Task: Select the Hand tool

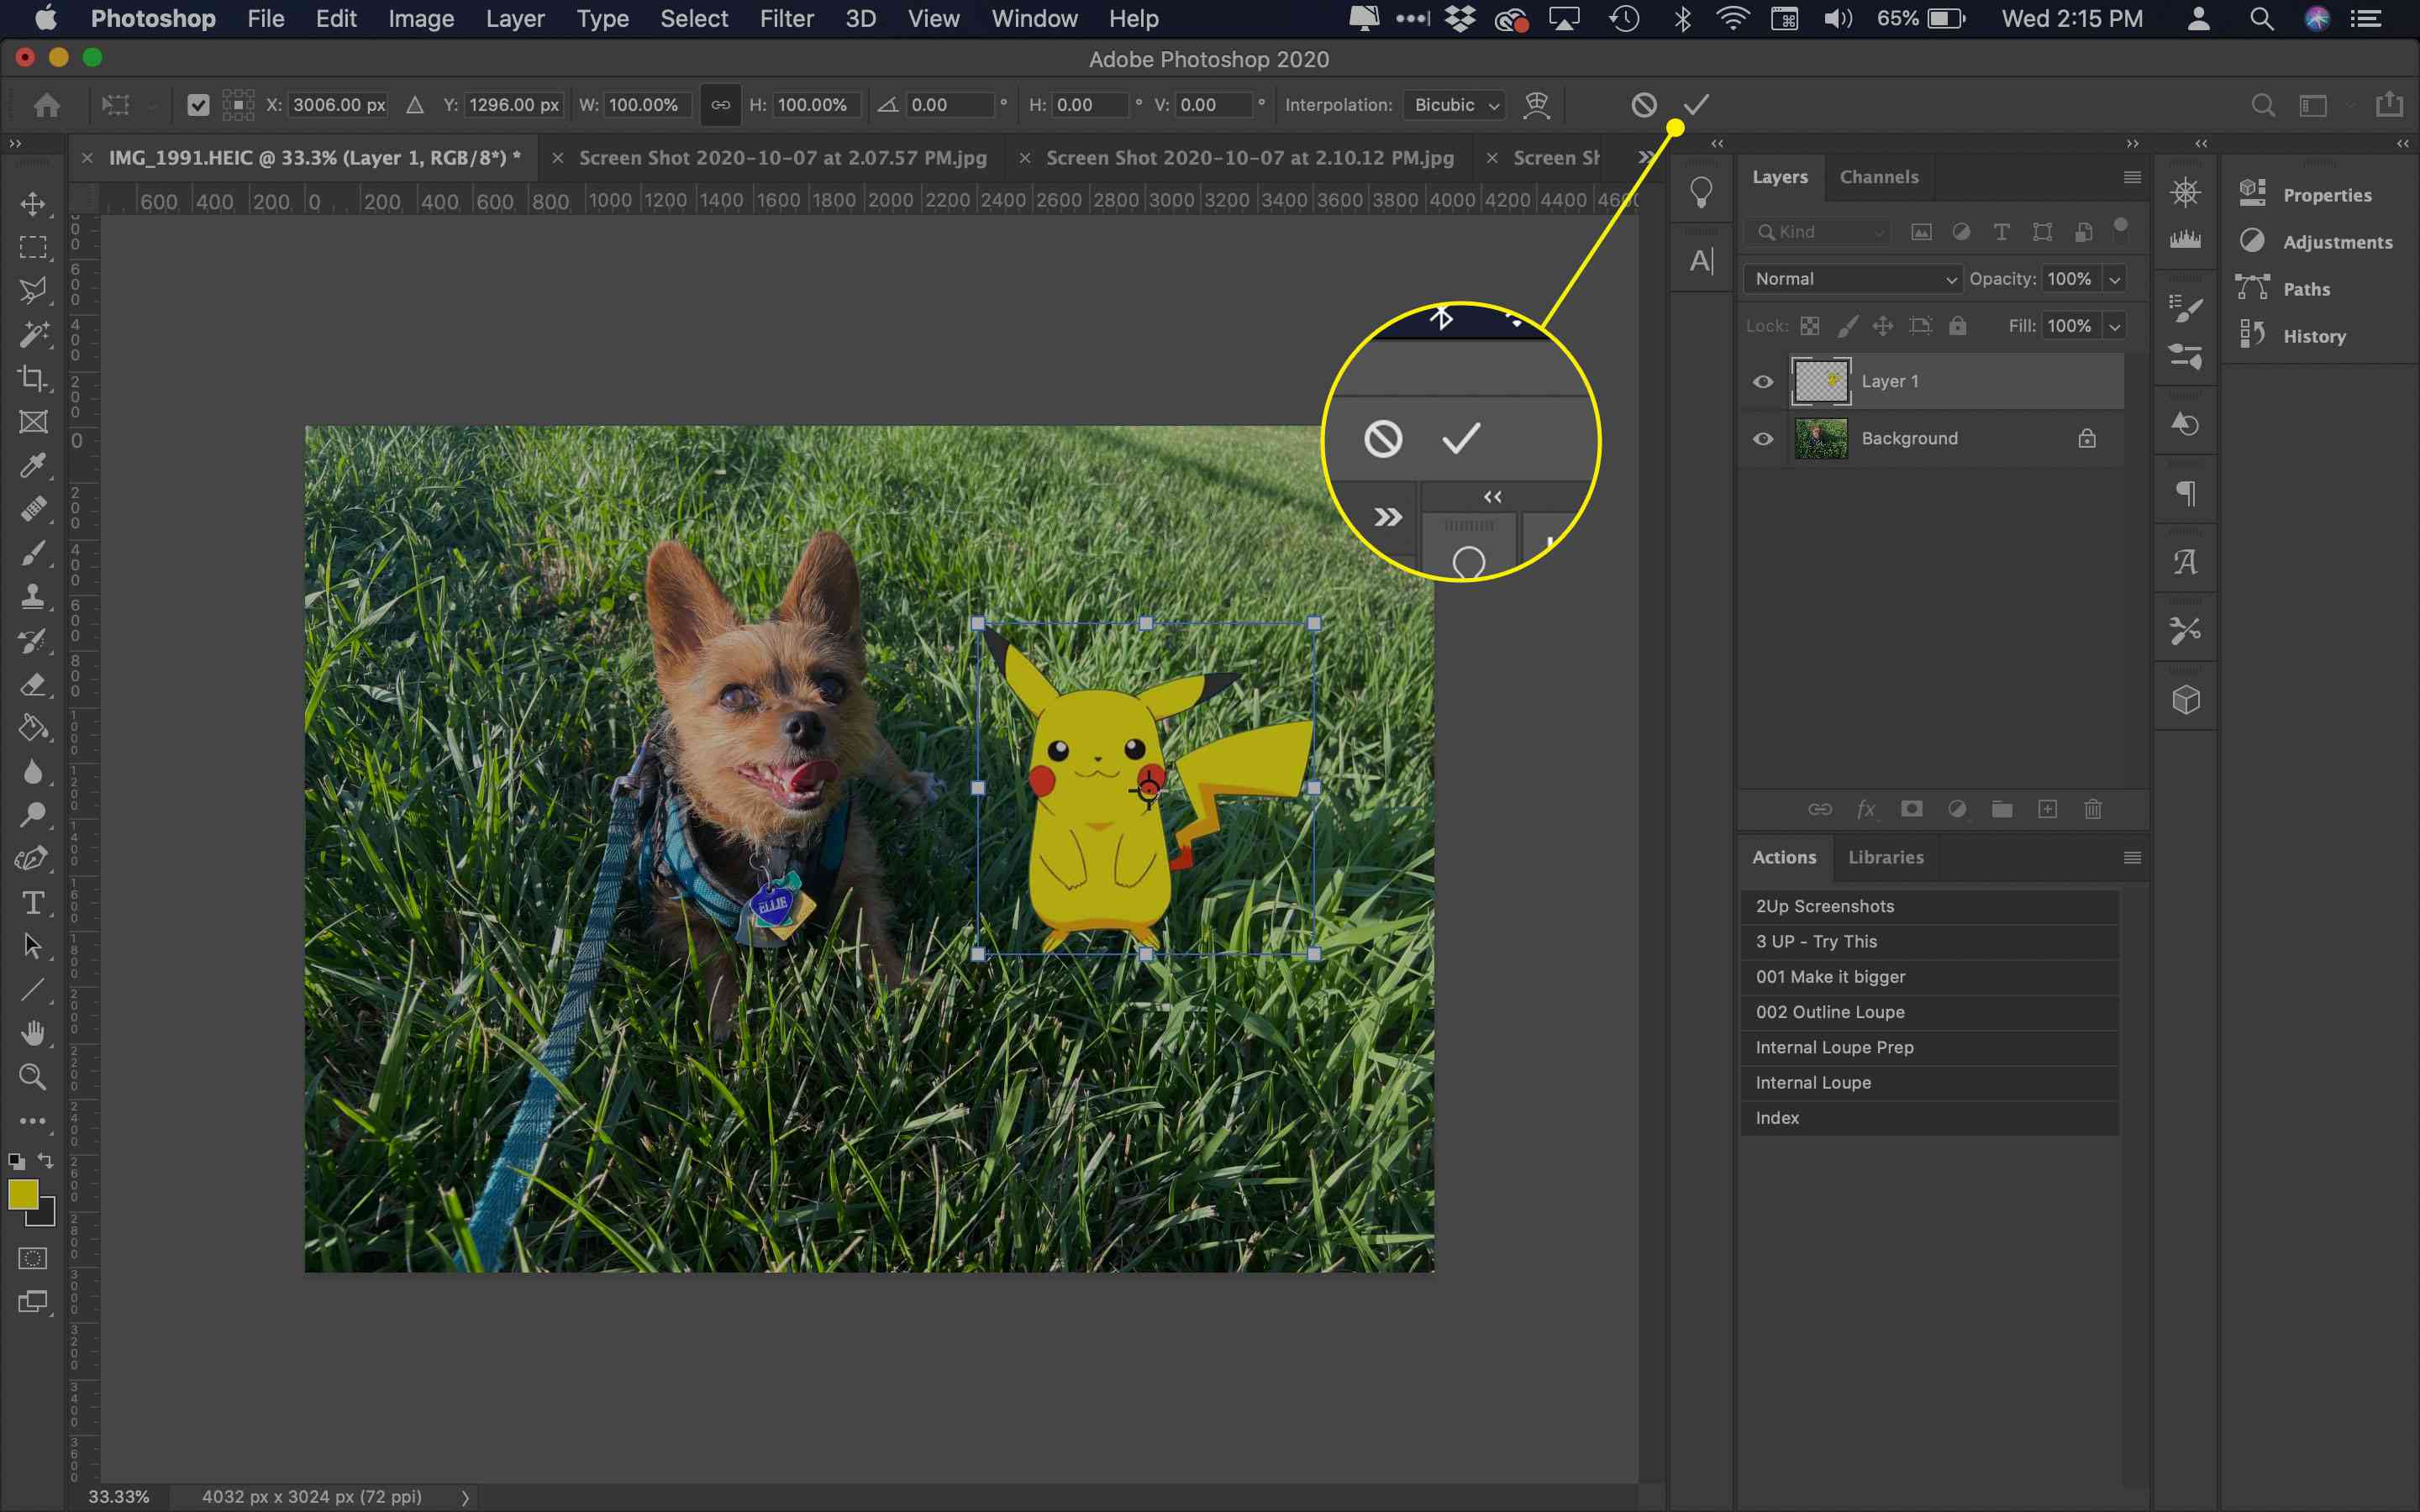Action: click(x=33, y=1033)
